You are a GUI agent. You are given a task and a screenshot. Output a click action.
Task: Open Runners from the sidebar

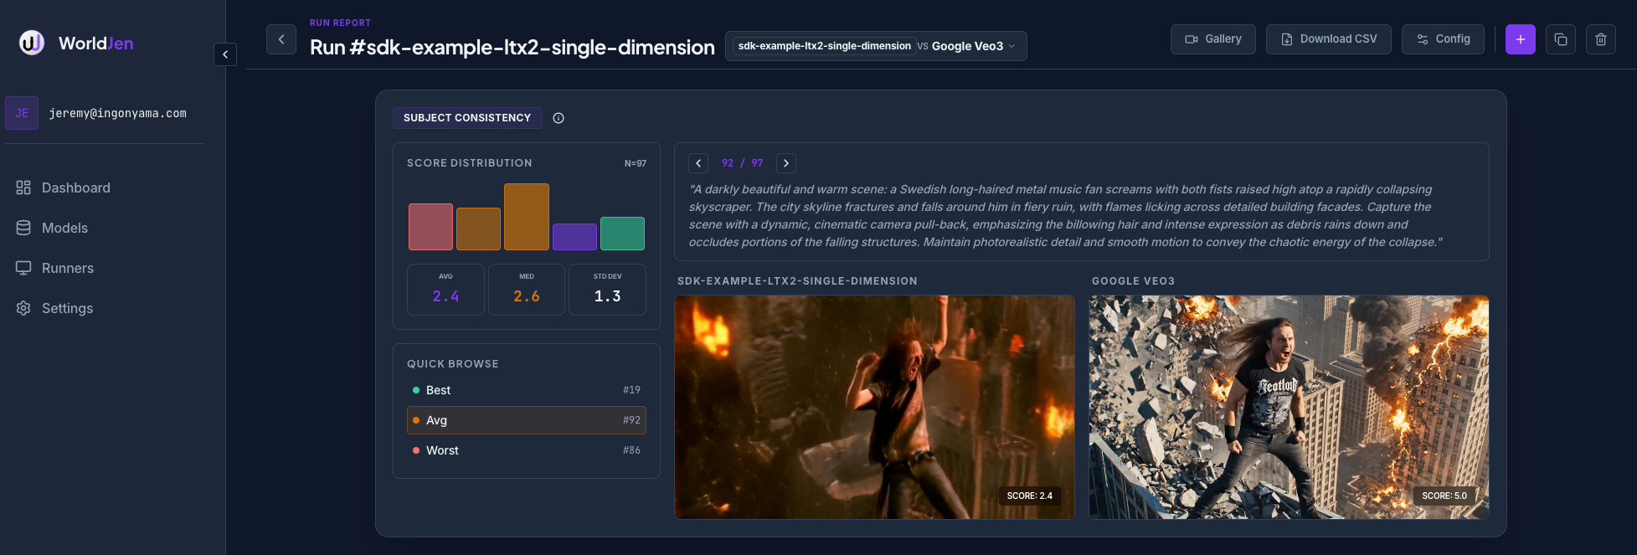[67, 268]
